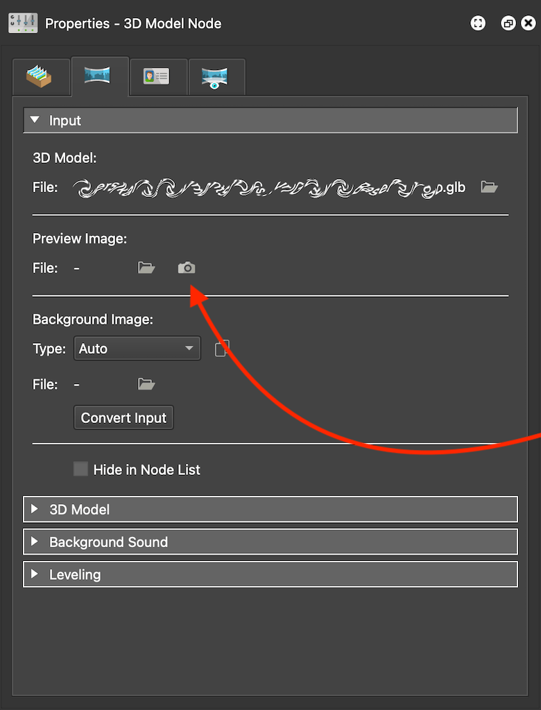Open Background Image Type dropdown
This screenshot has height=710, width=541.
click(137, 348)
